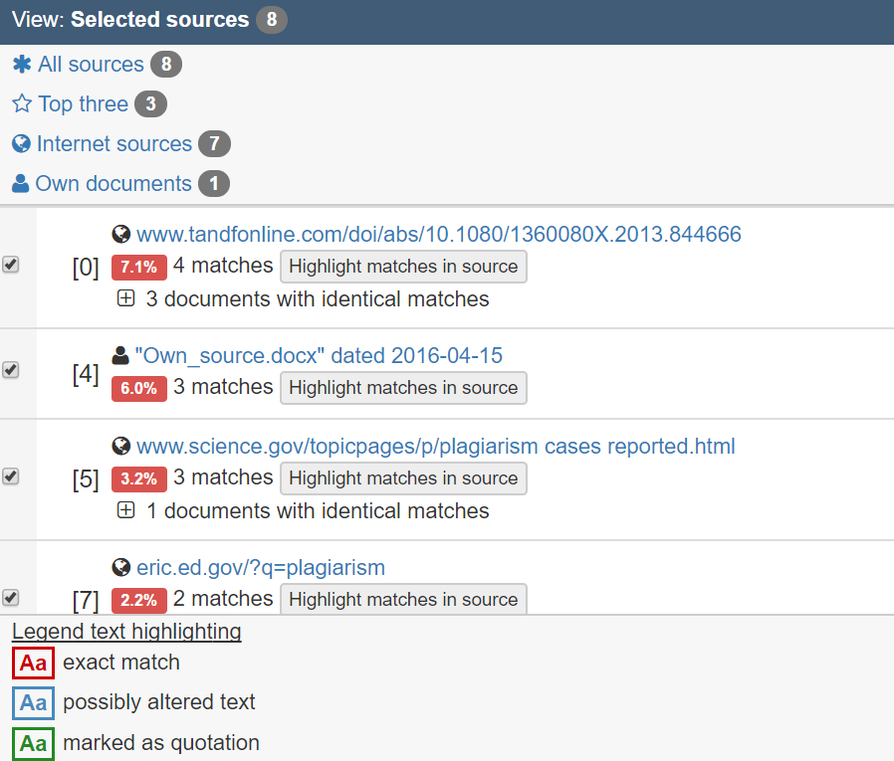Highlight matches in source for [5]
This screenshot has height=761, width=894.
403,478
